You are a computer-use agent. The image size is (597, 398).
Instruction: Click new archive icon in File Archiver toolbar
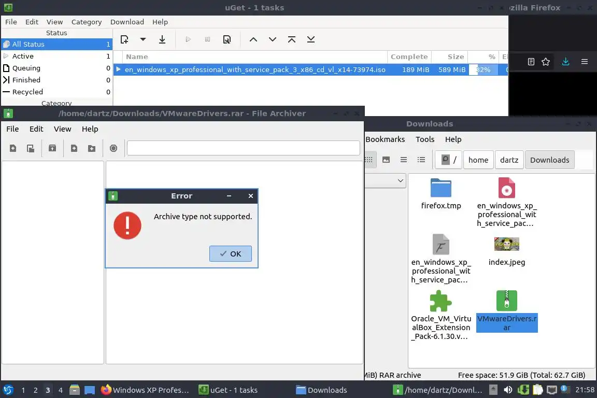coord(13,148)
